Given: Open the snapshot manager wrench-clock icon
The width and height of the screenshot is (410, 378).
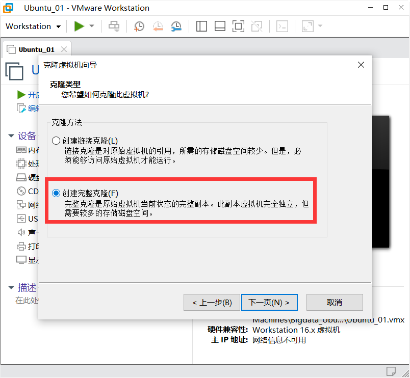Looking at the screenshot, I should click(x=176, y=26).
